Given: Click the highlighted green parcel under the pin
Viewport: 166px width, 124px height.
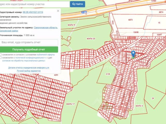Looking at the screenshot, I should click(133, 58).
